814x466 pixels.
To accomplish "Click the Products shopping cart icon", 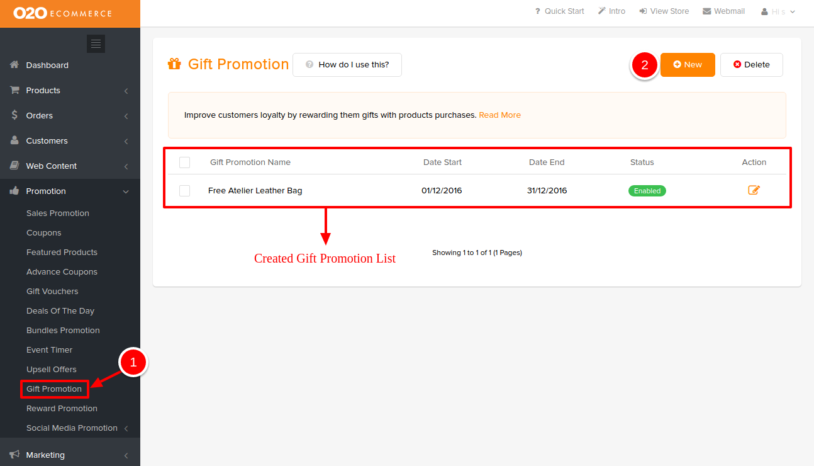I will click(x=14, y=90).
